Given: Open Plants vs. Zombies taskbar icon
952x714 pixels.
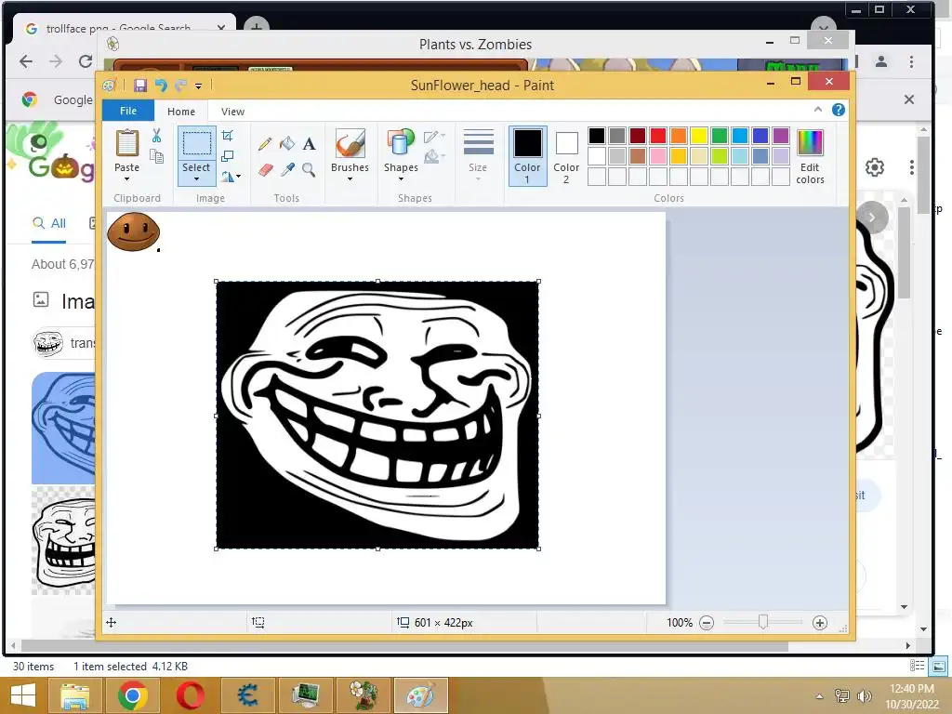Looking at the screenshot, I should (x=364, y=695).
